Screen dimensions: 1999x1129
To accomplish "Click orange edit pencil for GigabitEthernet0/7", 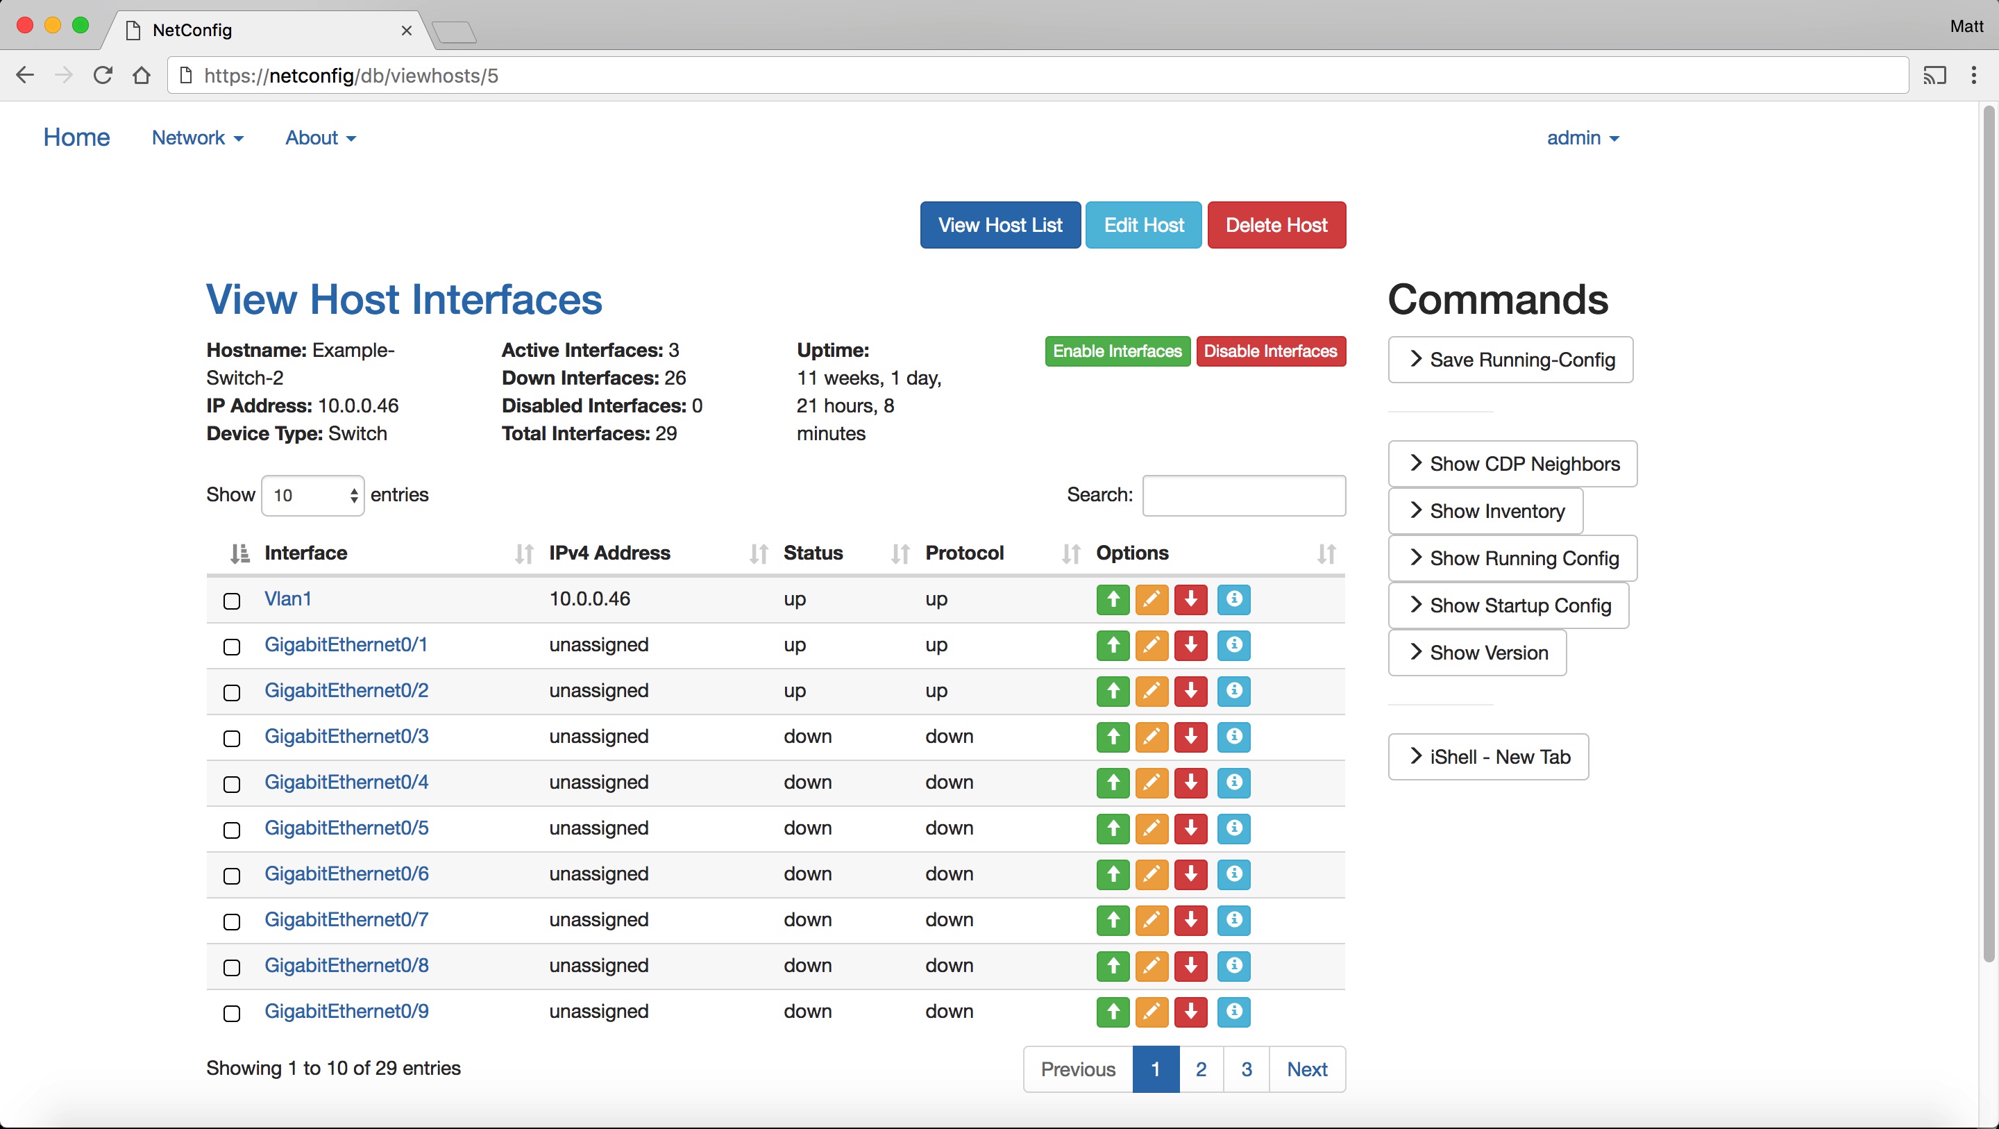I will [1152, 920].
